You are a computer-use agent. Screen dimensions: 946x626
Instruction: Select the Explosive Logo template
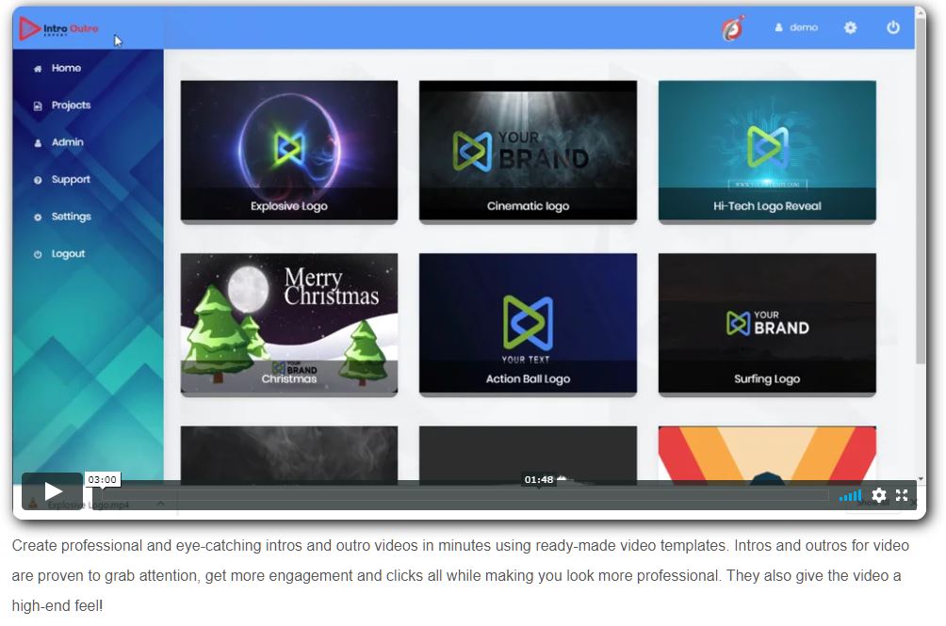[289, 151]
